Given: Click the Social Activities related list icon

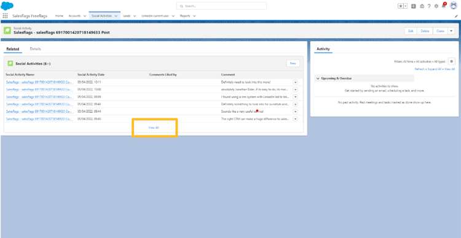Looking at the screenshot, I should tap(10, 63).
